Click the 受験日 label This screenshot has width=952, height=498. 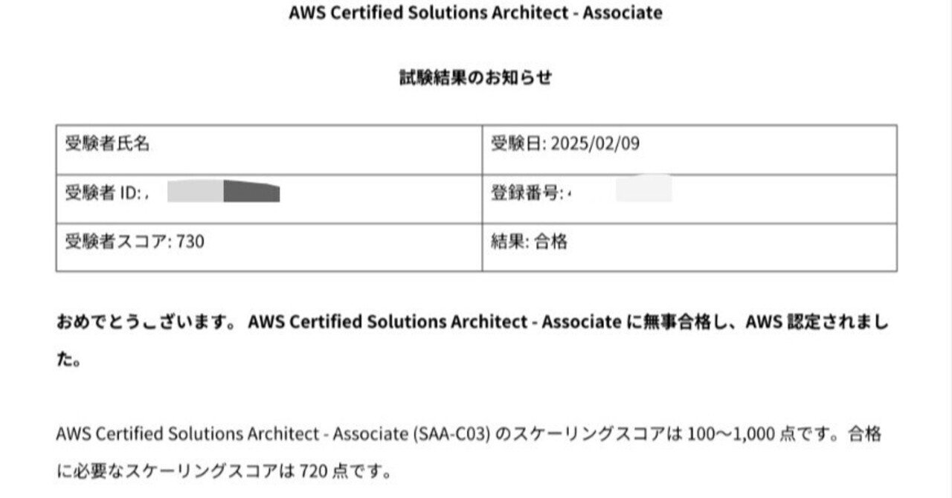pos(518,144)
